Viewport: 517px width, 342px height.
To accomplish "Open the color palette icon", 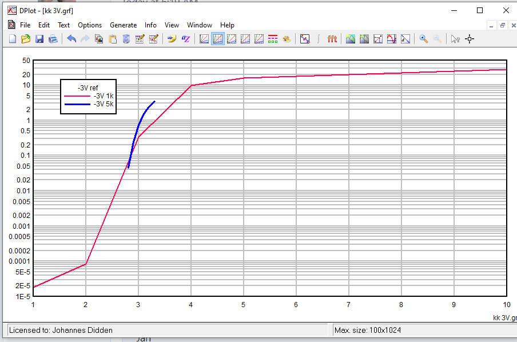I will (287, 39).
